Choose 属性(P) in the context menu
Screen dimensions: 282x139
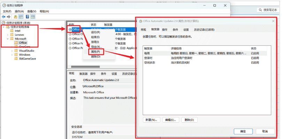tap(96, 52)
